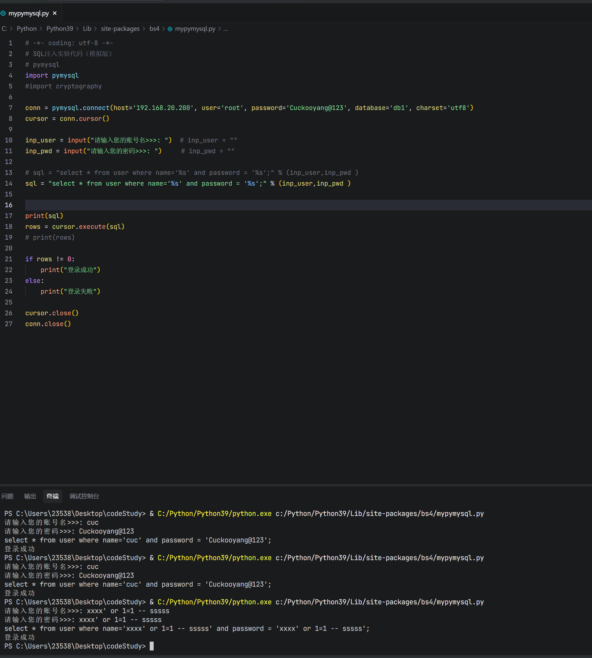
Task: Select the 终端 (Terminal) panel tab
Action: click(x=52, y=496)
